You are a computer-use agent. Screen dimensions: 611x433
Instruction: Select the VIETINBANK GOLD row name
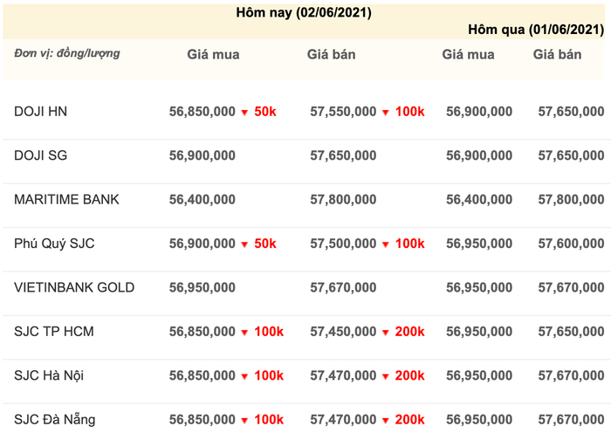(74, 287)
